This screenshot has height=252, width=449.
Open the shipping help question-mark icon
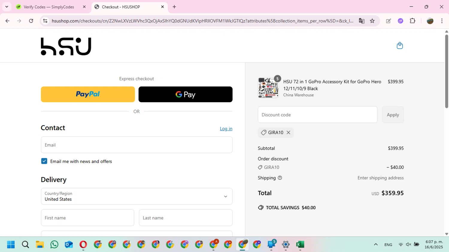[280, 178]
